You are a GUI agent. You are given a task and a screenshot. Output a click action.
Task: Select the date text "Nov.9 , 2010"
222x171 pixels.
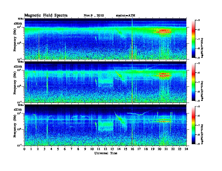pos(94,16)
